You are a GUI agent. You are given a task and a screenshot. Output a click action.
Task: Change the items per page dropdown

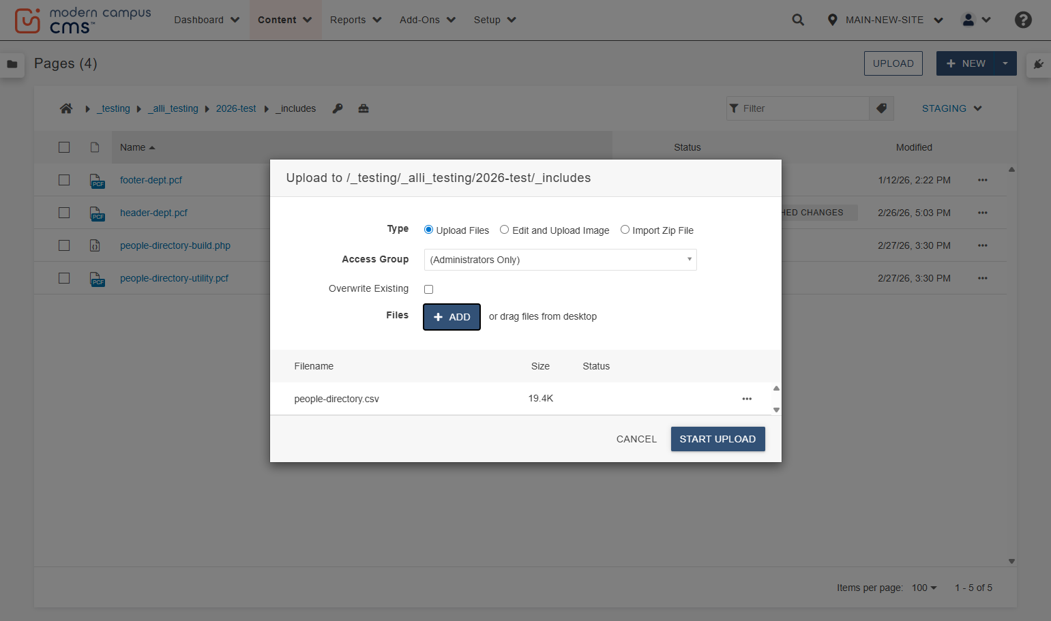click(924, 588)
